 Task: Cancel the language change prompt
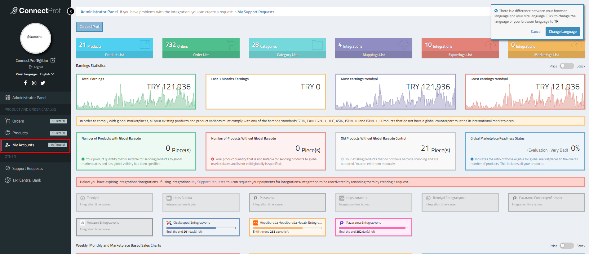pos(536,32)
